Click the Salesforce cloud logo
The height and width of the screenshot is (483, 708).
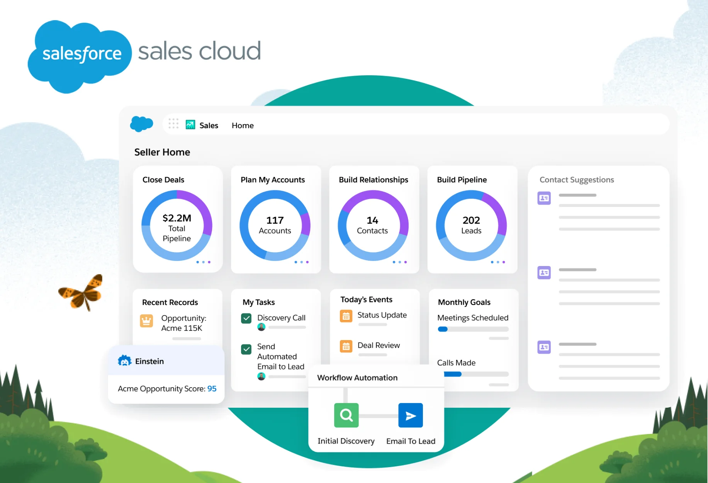(x=142, y=124)
